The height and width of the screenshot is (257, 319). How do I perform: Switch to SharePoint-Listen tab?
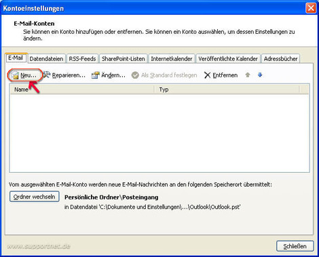coord(124,59)
